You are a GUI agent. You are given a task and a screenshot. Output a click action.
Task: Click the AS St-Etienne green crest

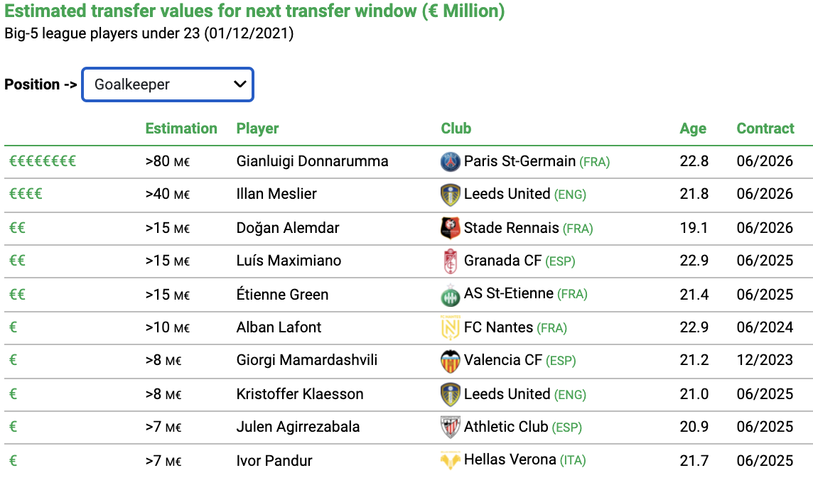click(x=450, y=295)
